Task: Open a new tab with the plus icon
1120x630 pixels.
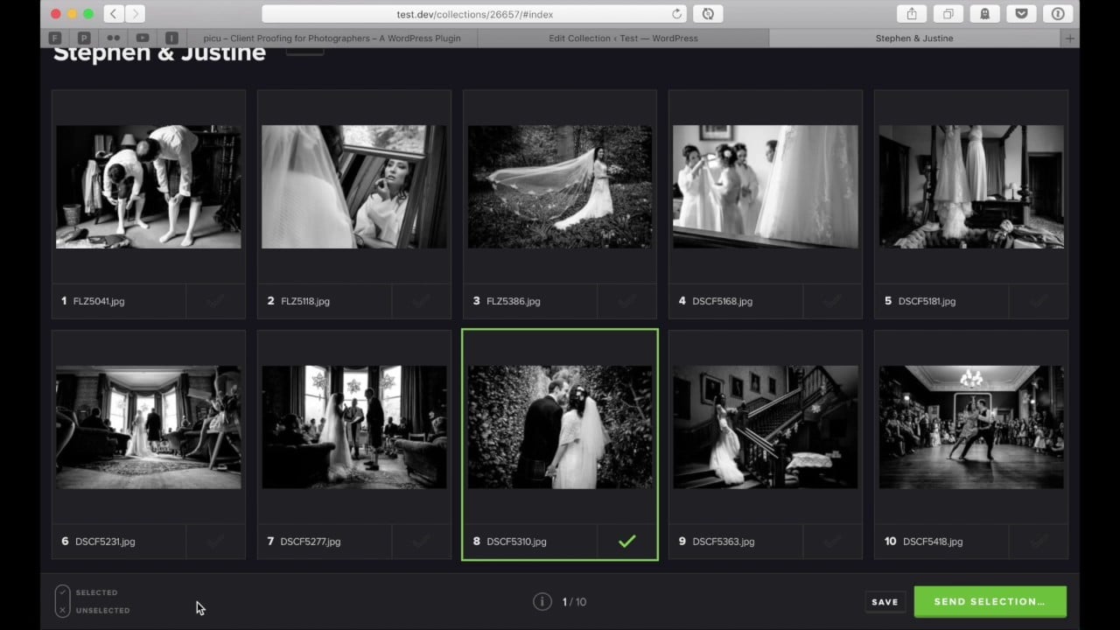Action: click(1069, 38)
